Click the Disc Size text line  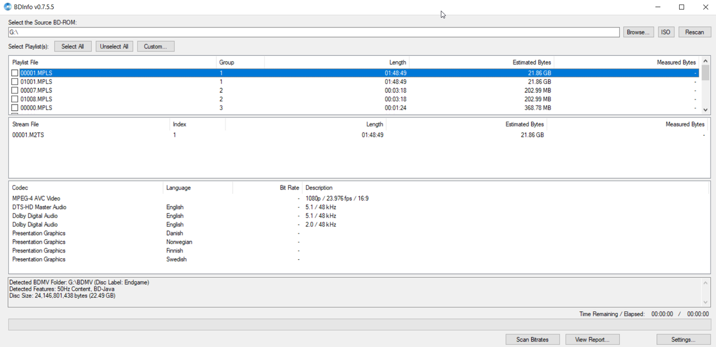click(62, 296)
